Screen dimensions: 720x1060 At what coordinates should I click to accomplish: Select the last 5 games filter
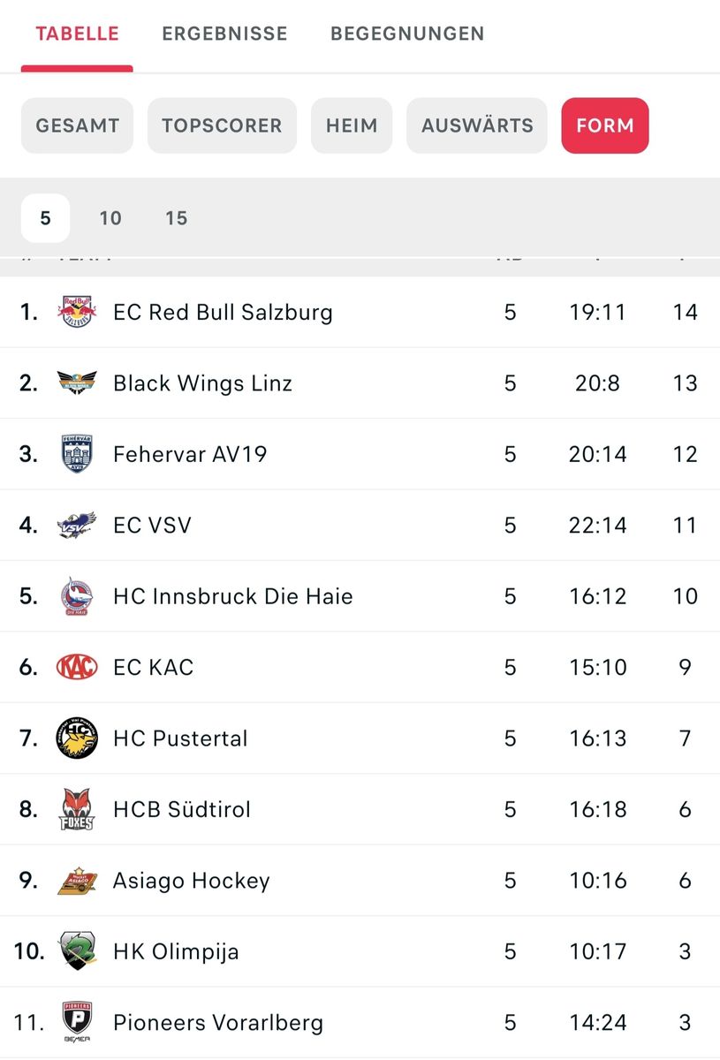click(x=45, y=218)
